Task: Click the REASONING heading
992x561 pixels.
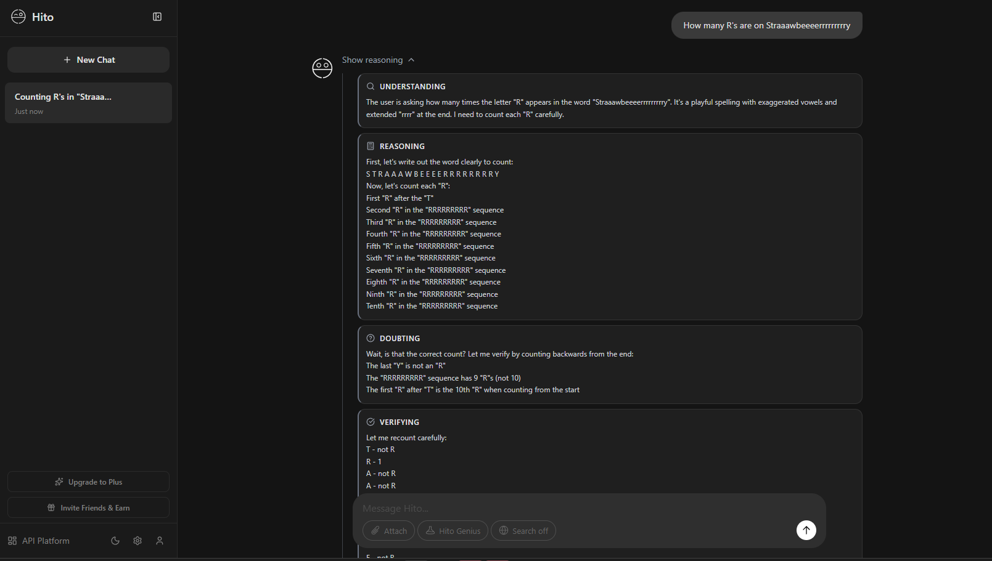Action: click(x=402, y=147)
